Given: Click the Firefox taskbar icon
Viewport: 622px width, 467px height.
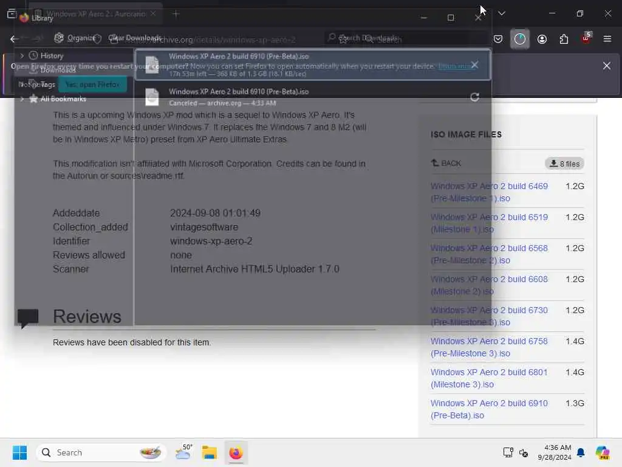Looking at the screenshot, I should [236, 452].
